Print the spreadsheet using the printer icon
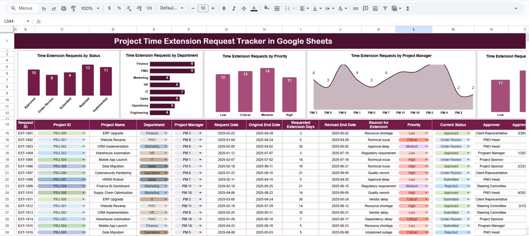The width and height of the screenshot is (529, 236). (64, 8)
